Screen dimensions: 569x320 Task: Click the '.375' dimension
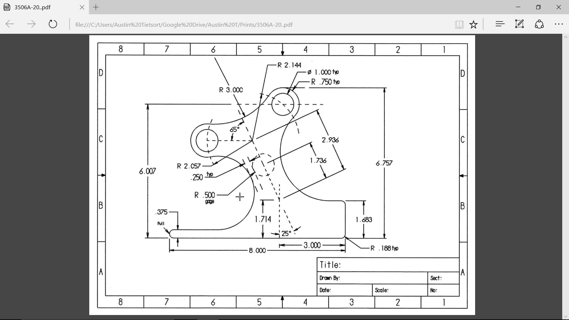162,212
